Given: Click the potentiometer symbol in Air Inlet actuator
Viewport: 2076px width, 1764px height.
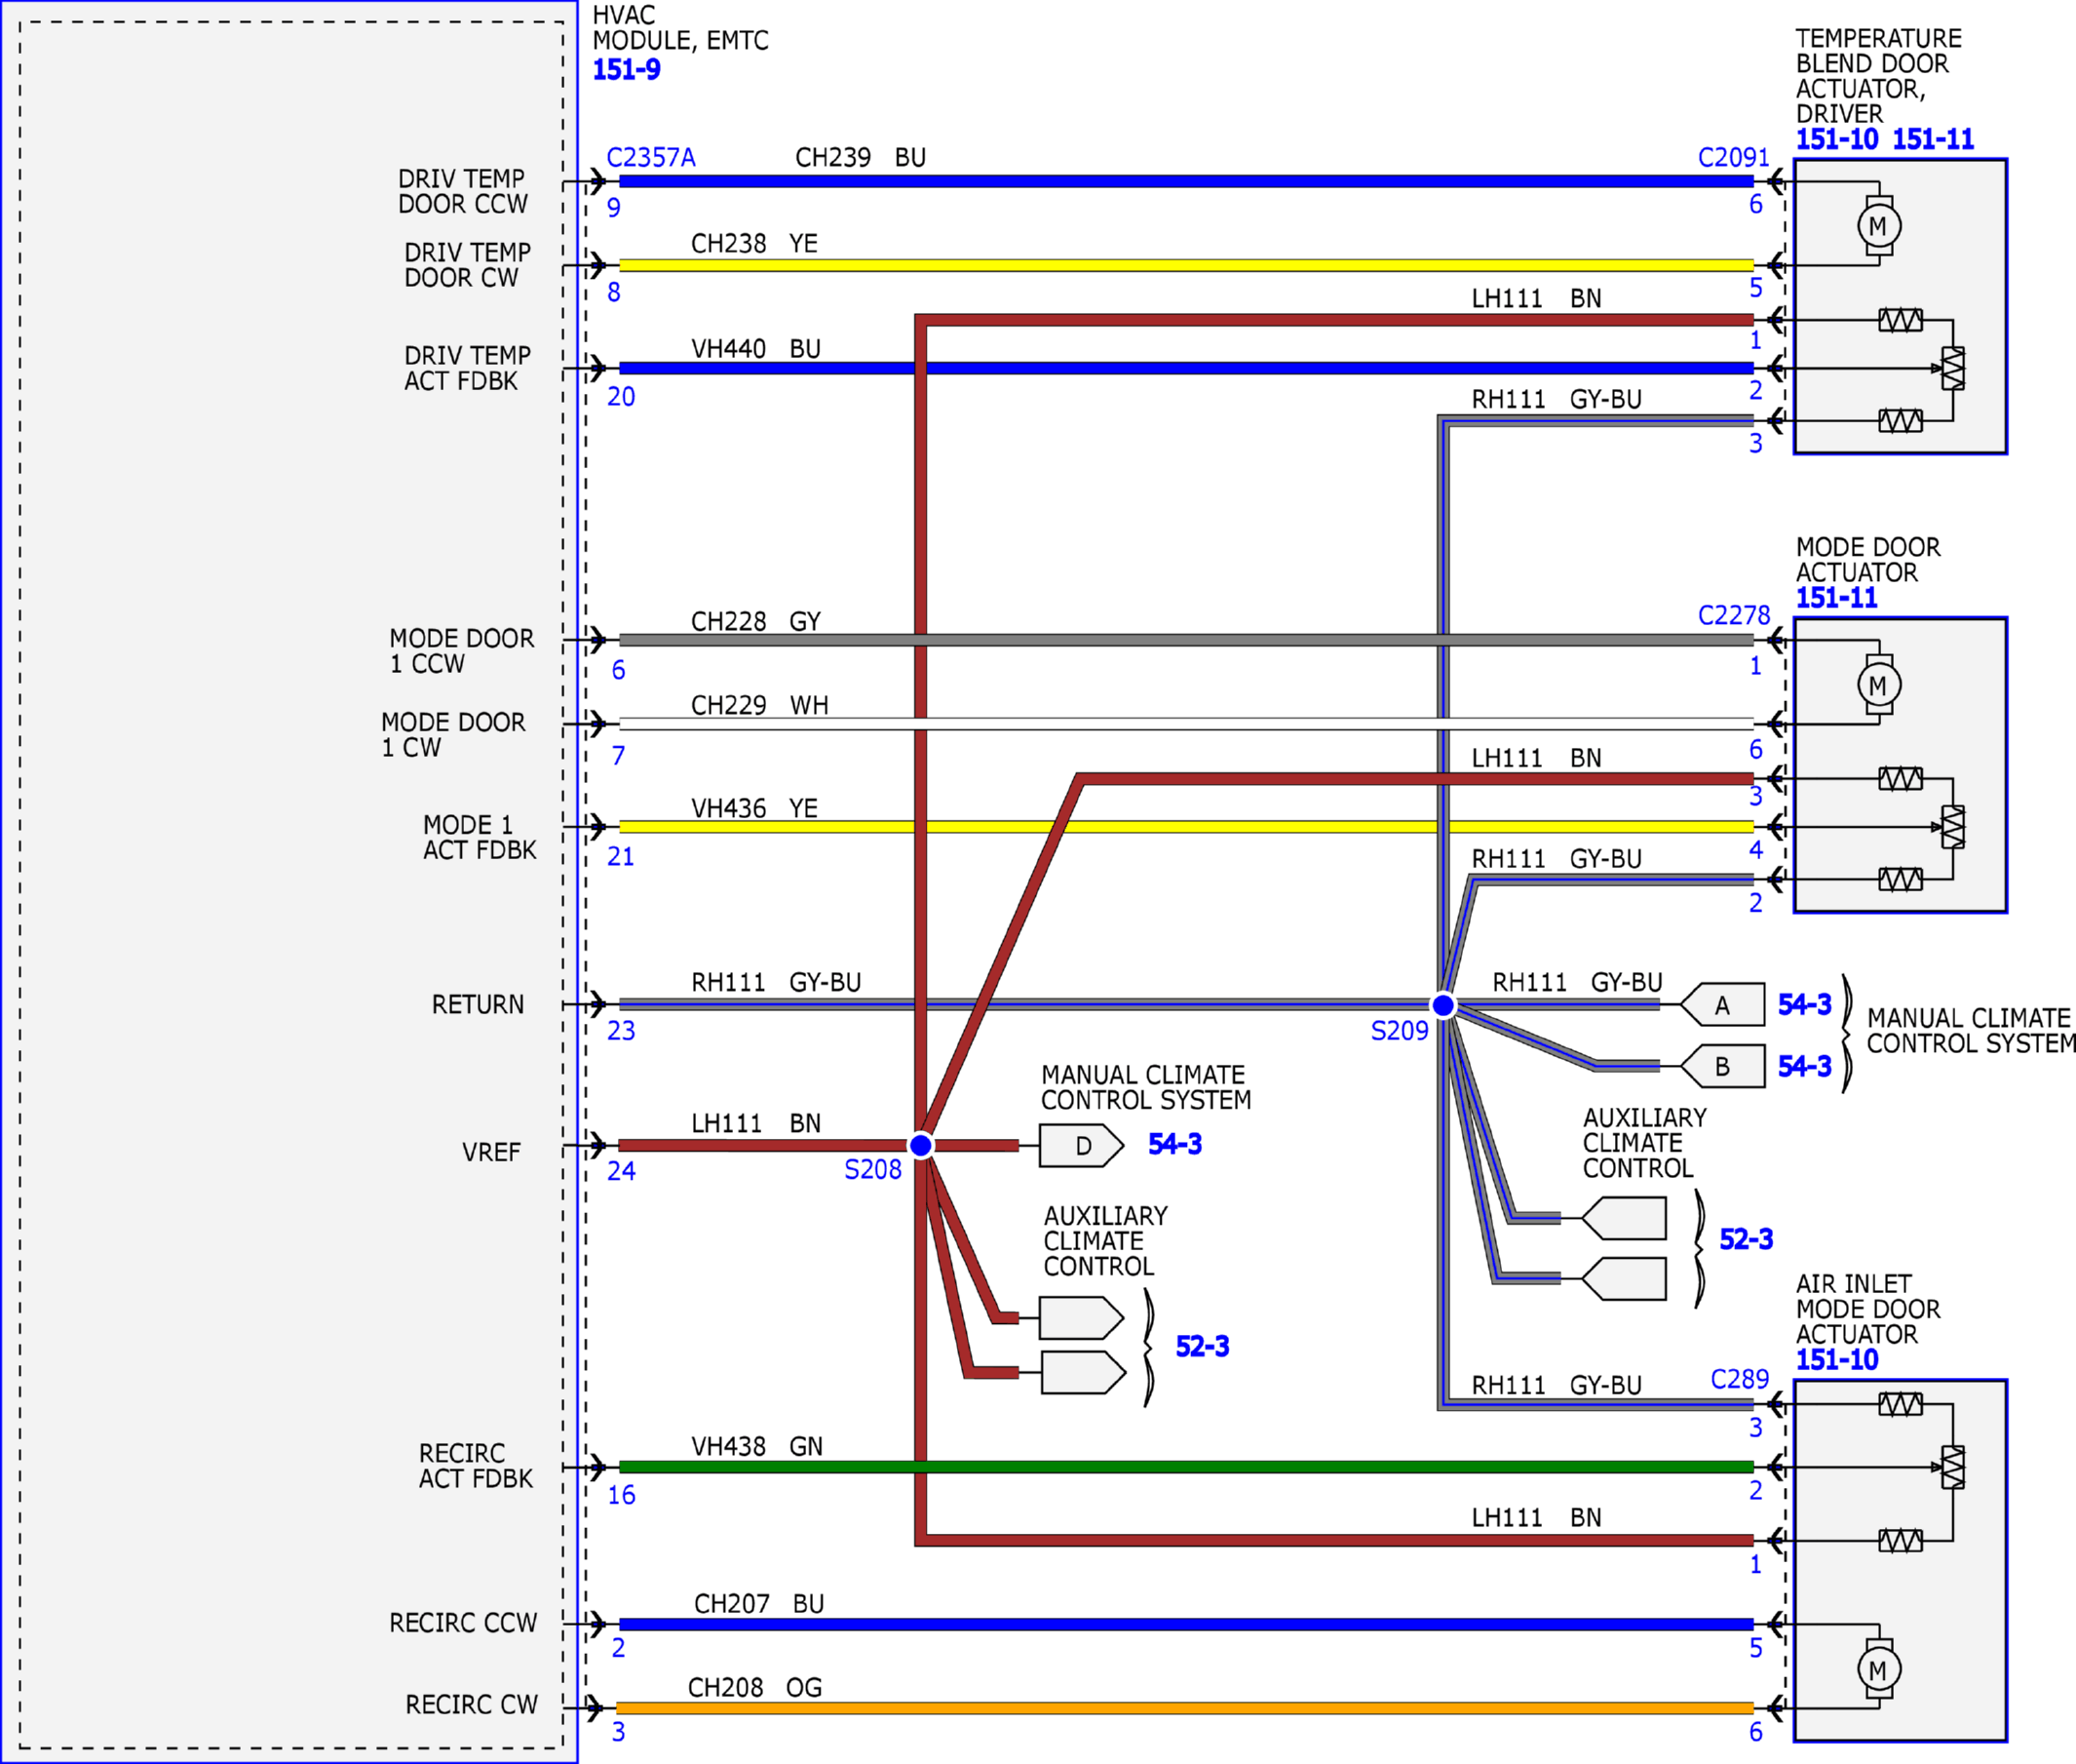Looking at the screenshot, I should [x=1952, y=1467].
